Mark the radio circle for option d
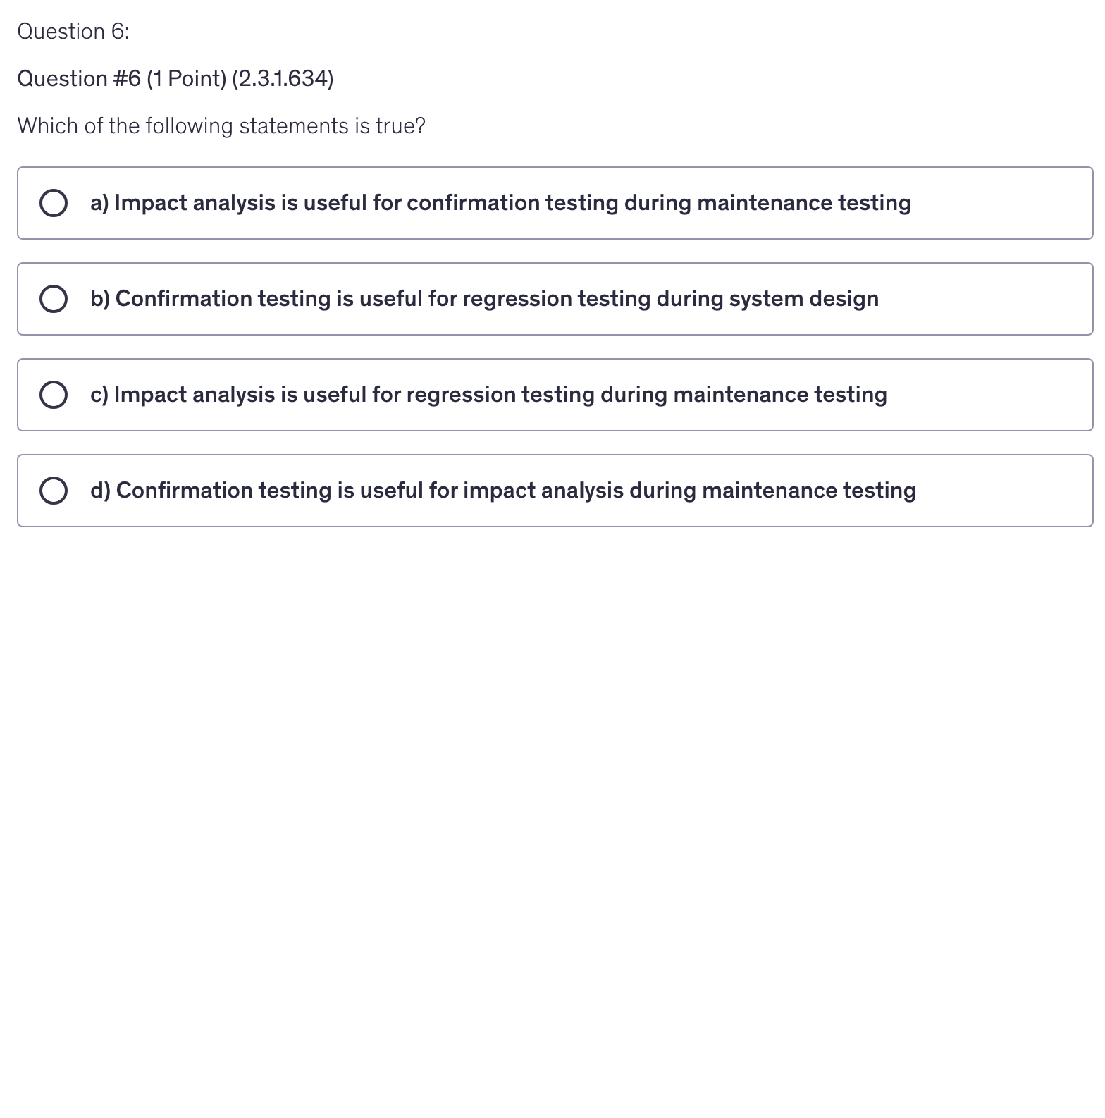 click(54, 491)
